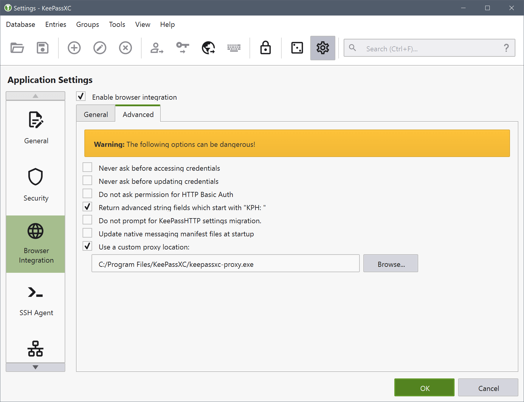Screen dimensions: 524x402
Task: Enable Never ask before accessing credentials
Action: click(x=87, y=167)
